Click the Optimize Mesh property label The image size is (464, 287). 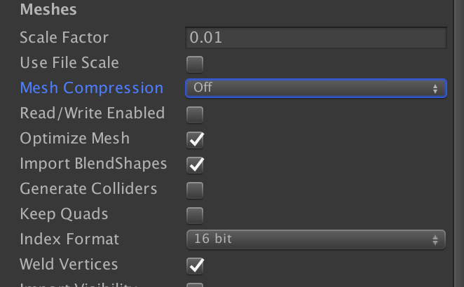point(75,139)
